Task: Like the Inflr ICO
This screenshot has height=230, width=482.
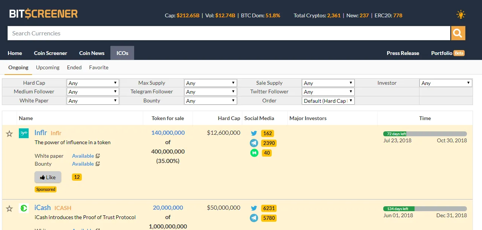Action: pos(48,177)
